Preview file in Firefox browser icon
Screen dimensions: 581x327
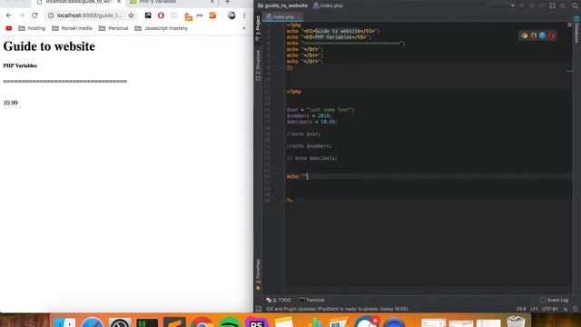click(x=534, y=35)
